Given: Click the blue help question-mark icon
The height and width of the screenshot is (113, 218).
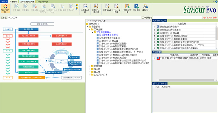Looking at the screenshot, I should click(216, 1).
